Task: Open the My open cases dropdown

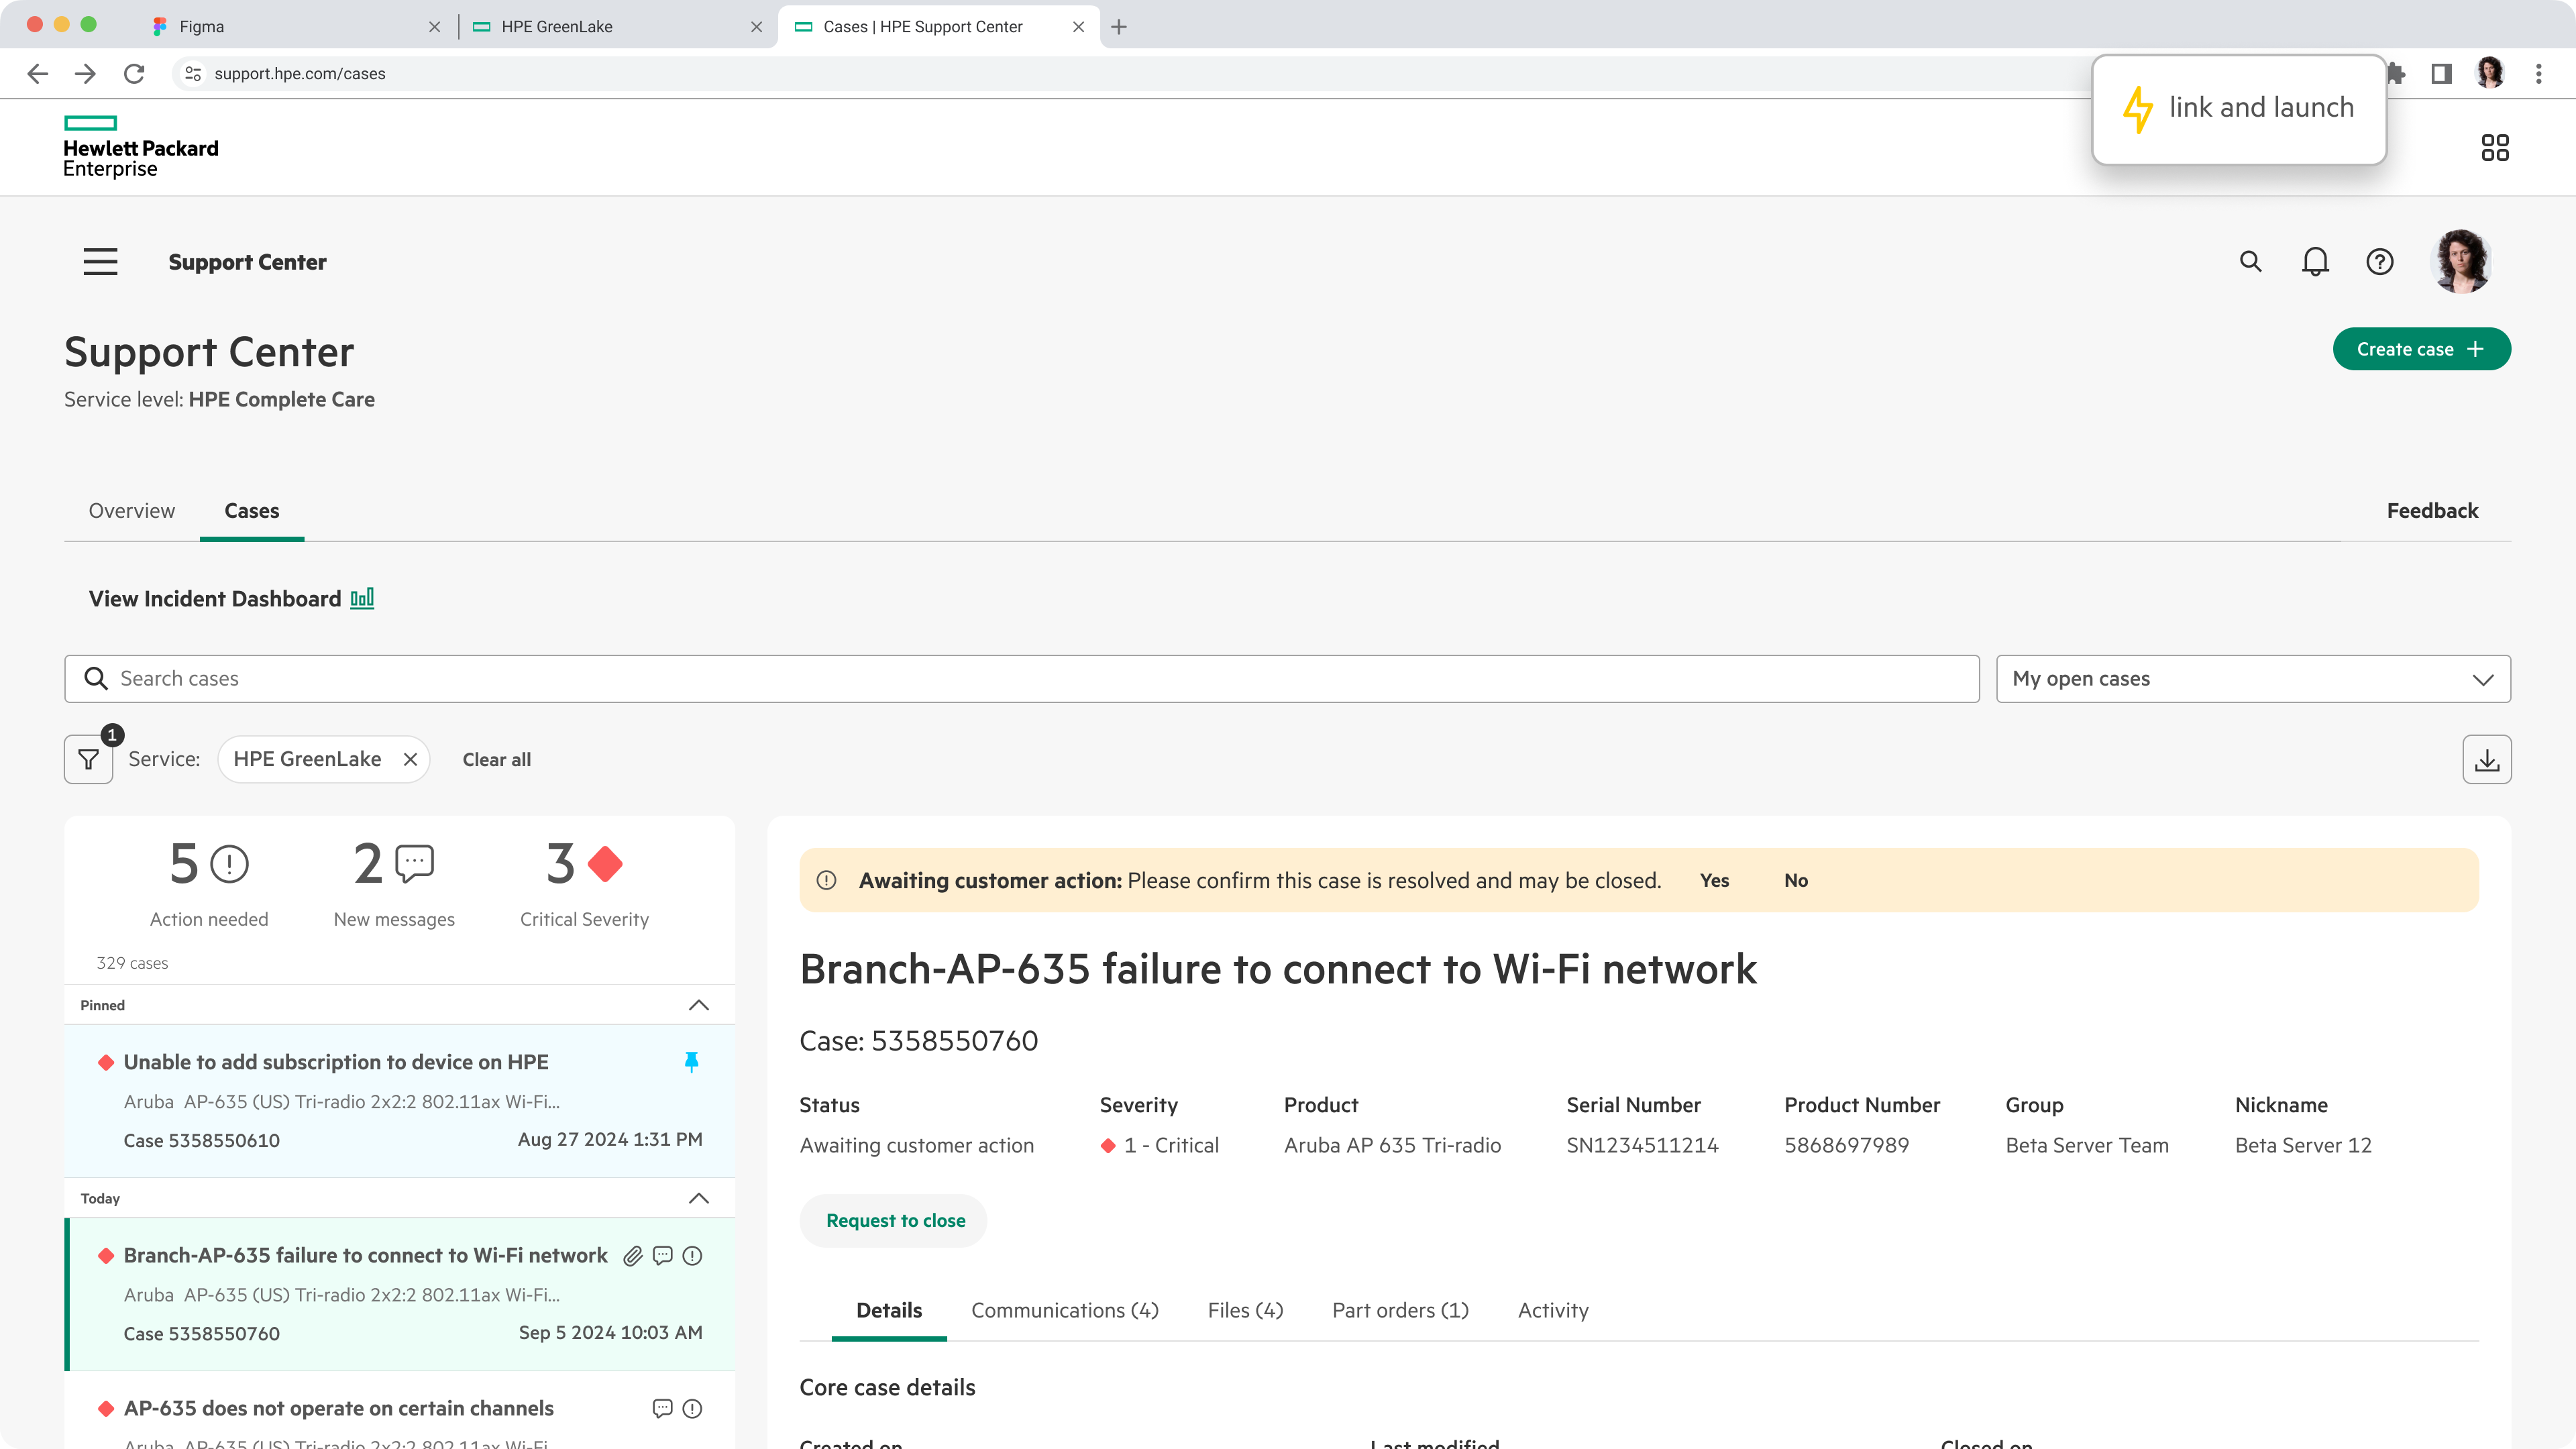Action: point(2252,679)
